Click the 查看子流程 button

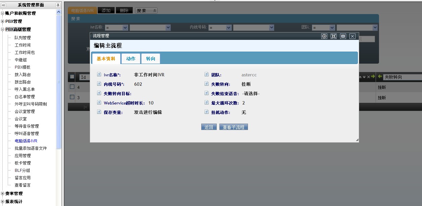(234, 127)
